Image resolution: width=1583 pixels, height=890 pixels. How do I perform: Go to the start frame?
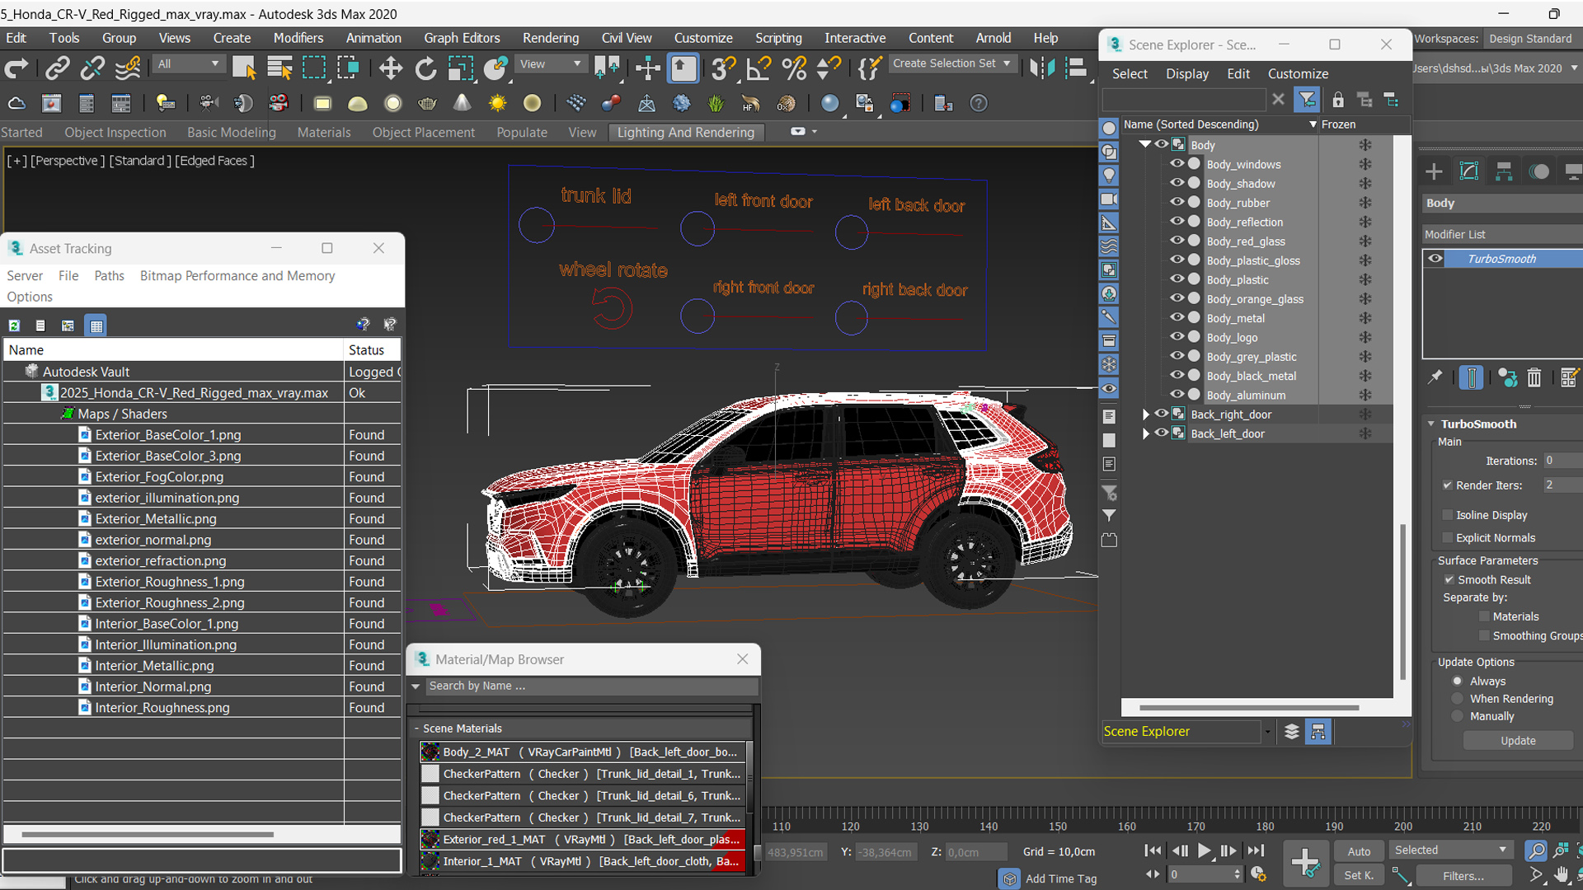[1153, 850]
